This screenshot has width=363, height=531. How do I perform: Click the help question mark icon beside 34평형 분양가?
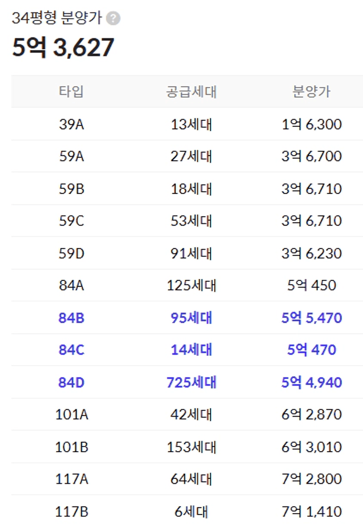(113, 18)
